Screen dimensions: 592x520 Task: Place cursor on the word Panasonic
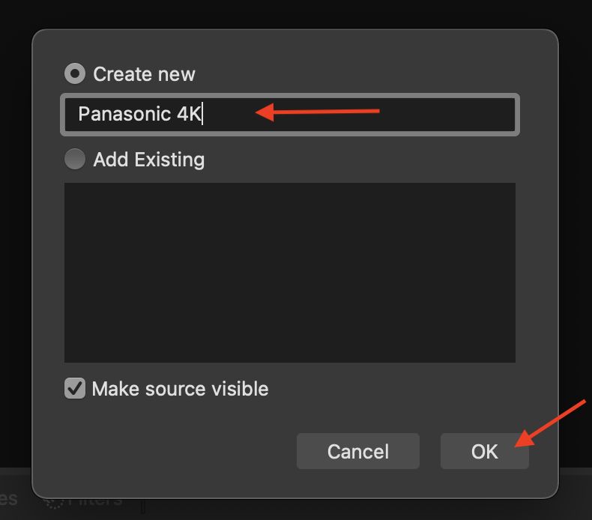124,114
